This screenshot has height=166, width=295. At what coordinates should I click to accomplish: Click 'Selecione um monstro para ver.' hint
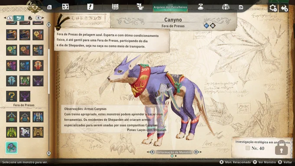25,162
